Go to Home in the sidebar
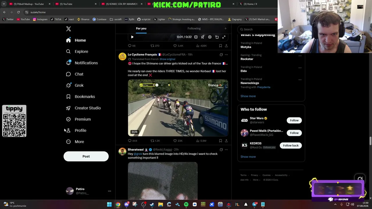 click(x=76, y=40)
